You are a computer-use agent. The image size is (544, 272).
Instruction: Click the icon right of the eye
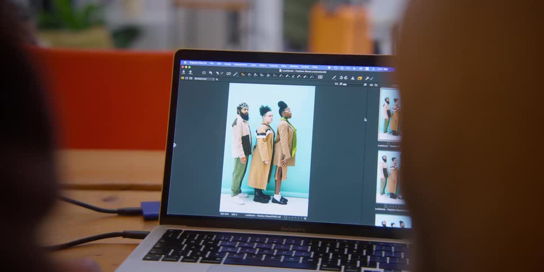point(376,85)
